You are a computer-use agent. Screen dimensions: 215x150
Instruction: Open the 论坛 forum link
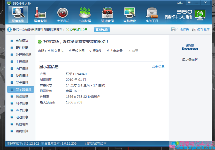point(180,3)
